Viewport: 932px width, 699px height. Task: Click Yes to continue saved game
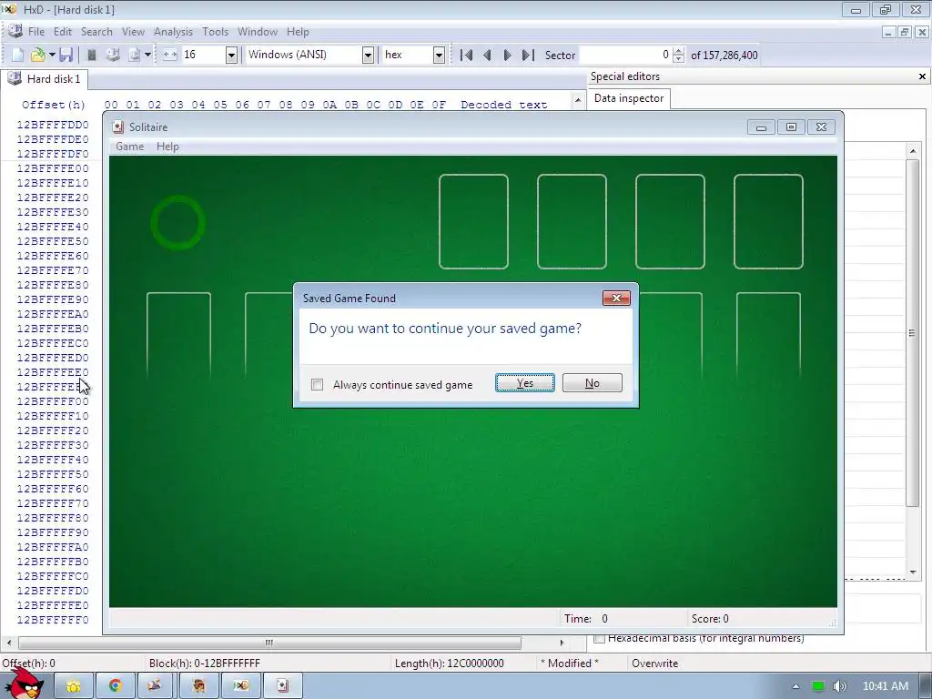pyautogui.click(x=525, y=383)
